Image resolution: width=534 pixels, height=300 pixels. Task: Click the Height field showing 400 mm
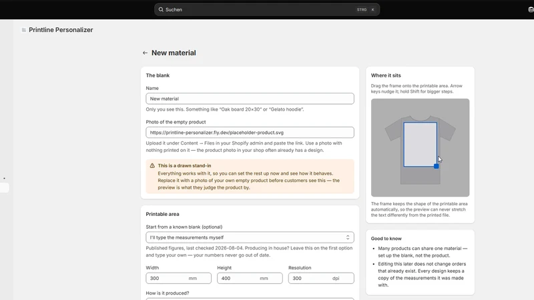(x=250, y=278)
